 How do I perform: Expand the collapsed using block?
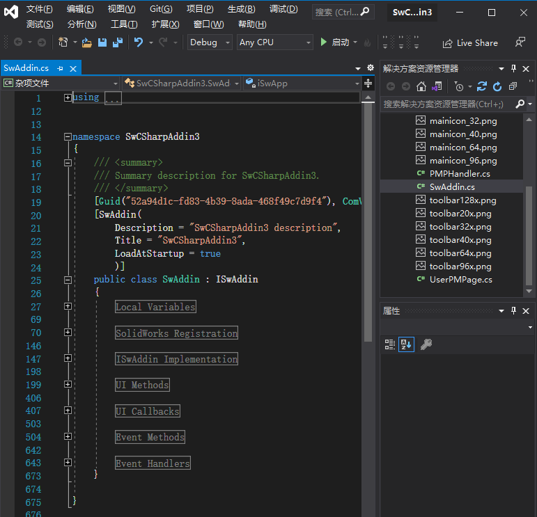click(68, 98)
